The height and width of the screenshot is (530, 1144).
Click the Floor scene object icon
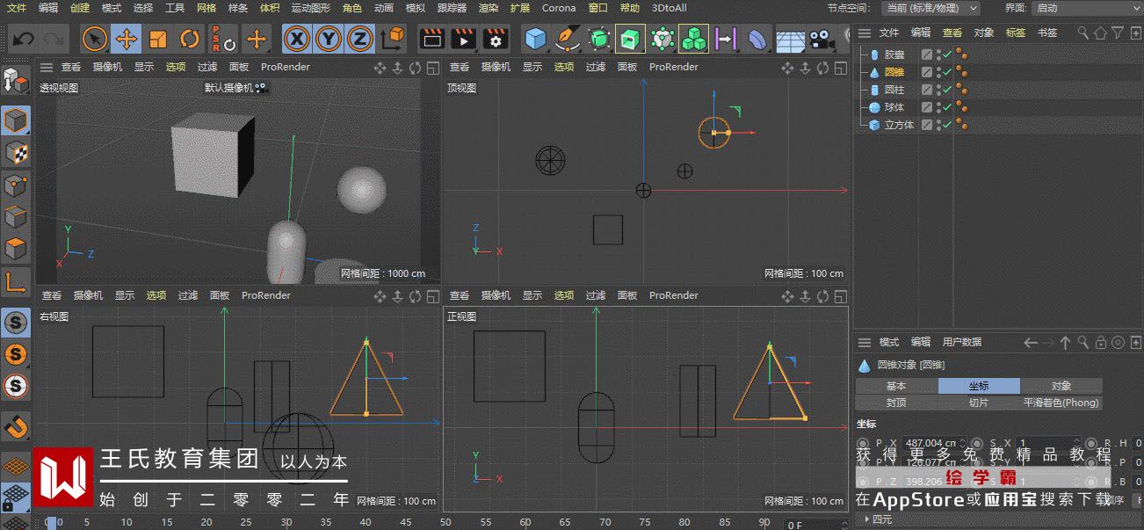(x=790, y=40)
